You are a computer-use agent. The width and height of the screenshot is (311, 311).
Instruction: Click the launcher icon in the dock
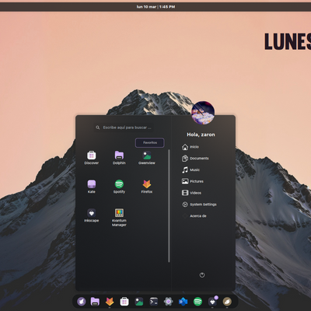(82, 302)
